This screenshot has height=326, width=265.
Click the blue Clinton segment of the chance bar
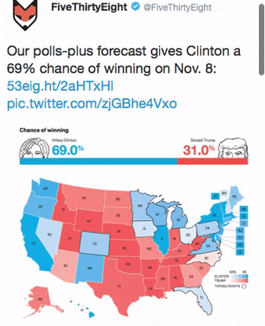coord(99,161)
